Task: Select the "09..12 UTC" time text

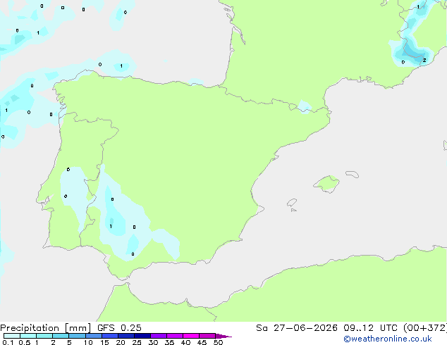Action: tap(370, 328)
